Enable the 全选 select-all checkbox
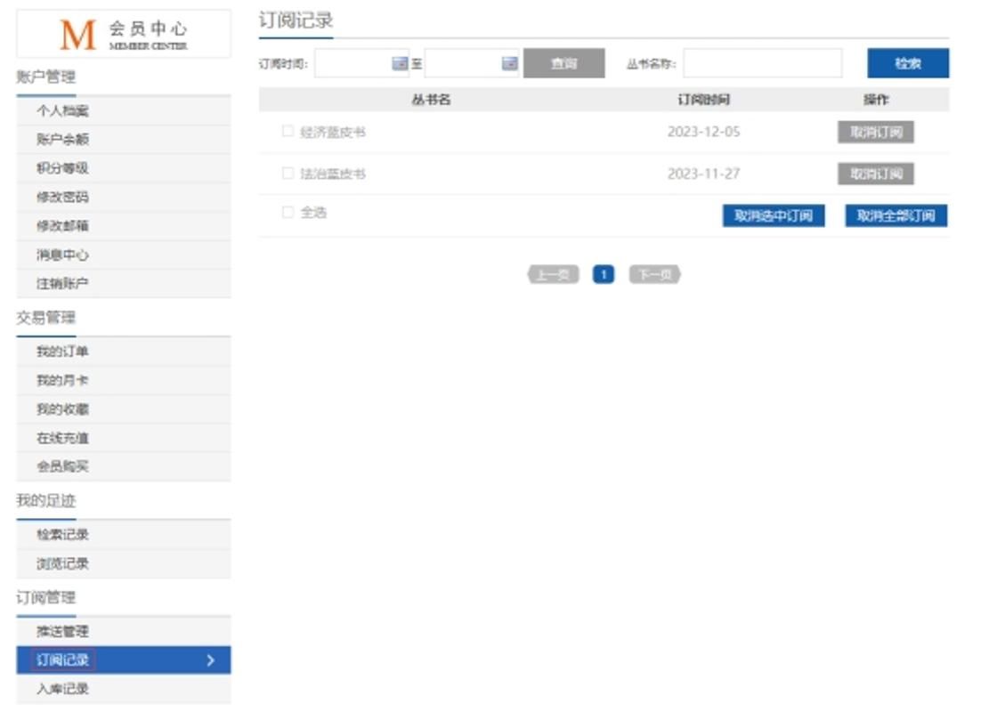981x712 pixels. coord(288,213)
